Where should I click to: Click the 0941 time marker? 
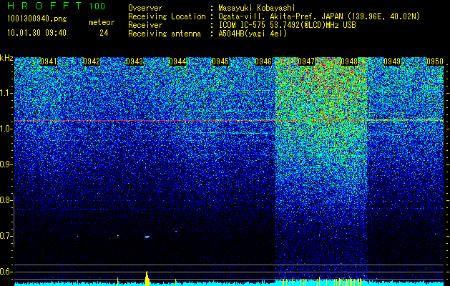(x=49, y=61)
